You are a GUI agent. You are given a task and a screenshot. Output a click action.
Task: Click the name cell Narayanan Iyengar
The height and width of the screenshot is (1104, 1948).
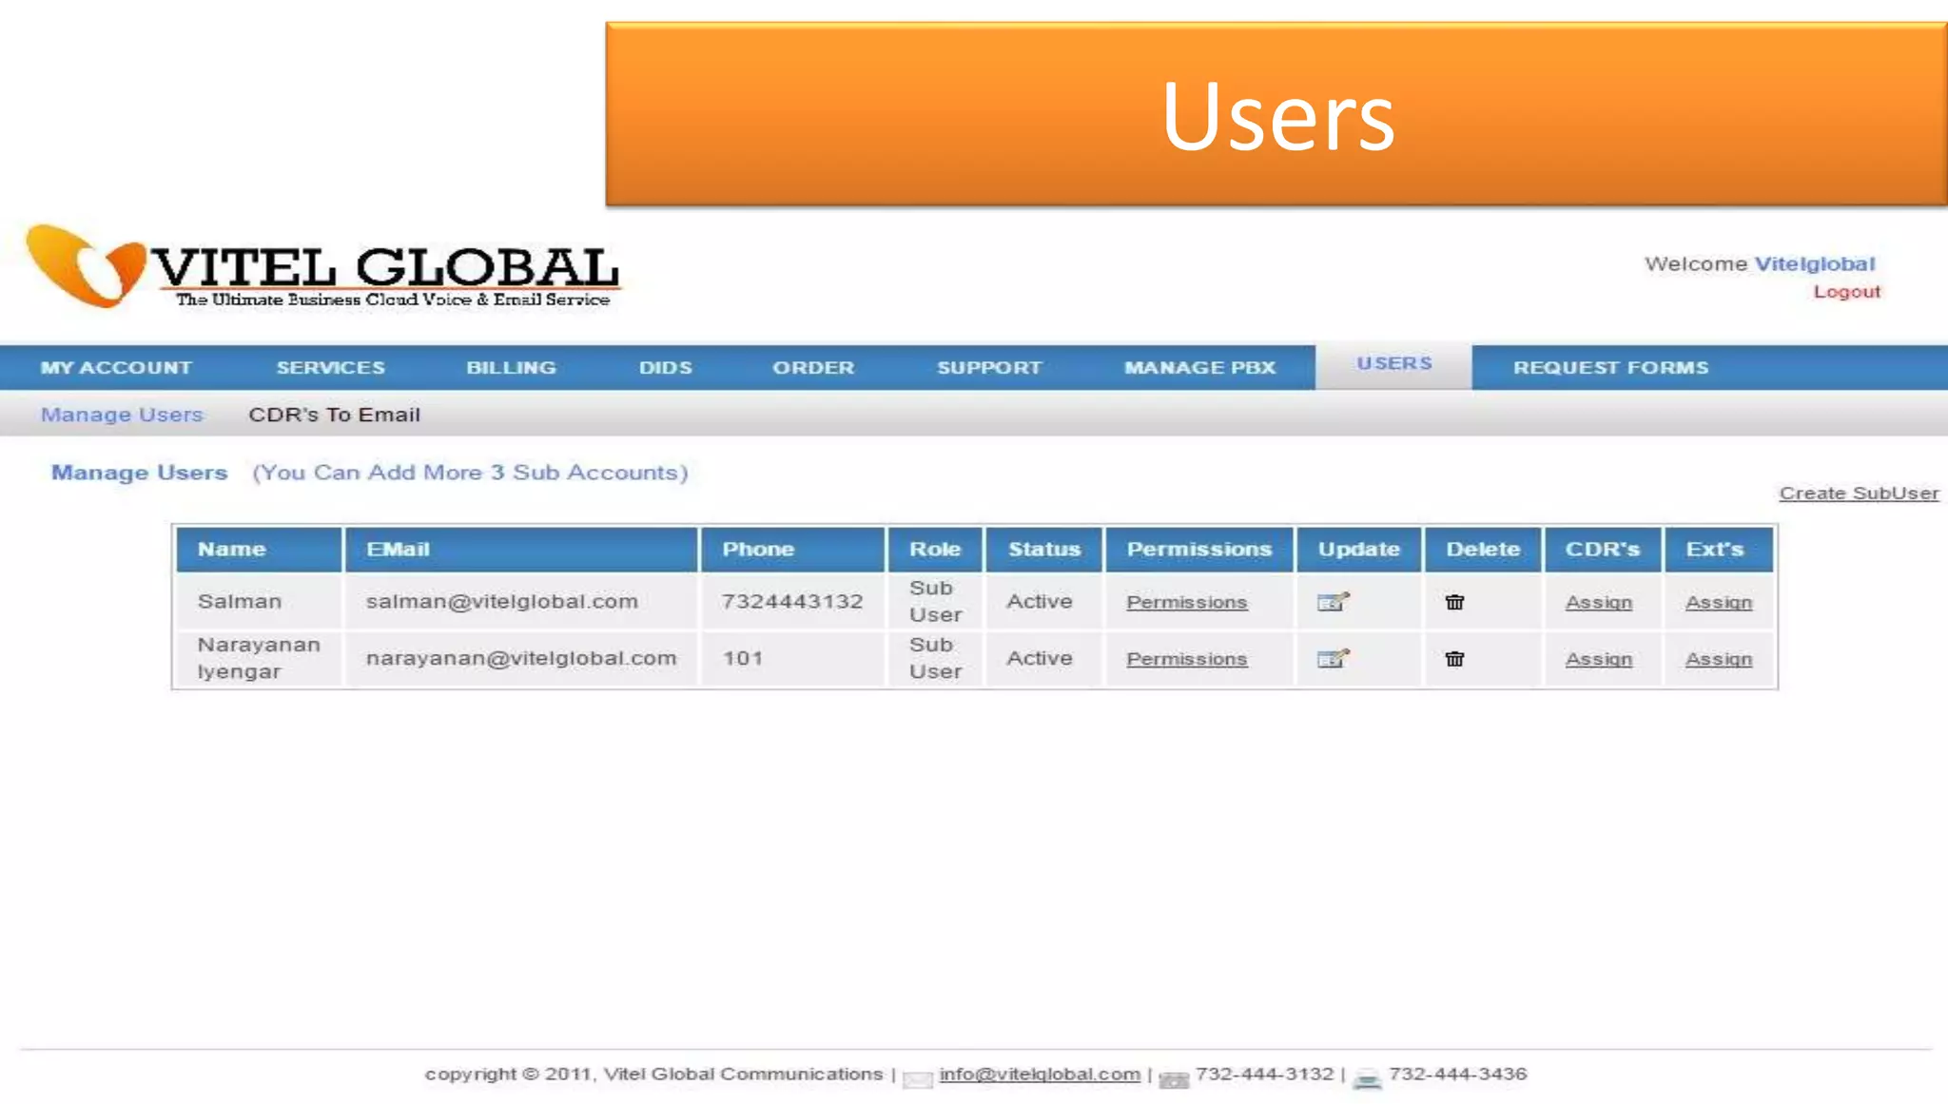(259, 658)
